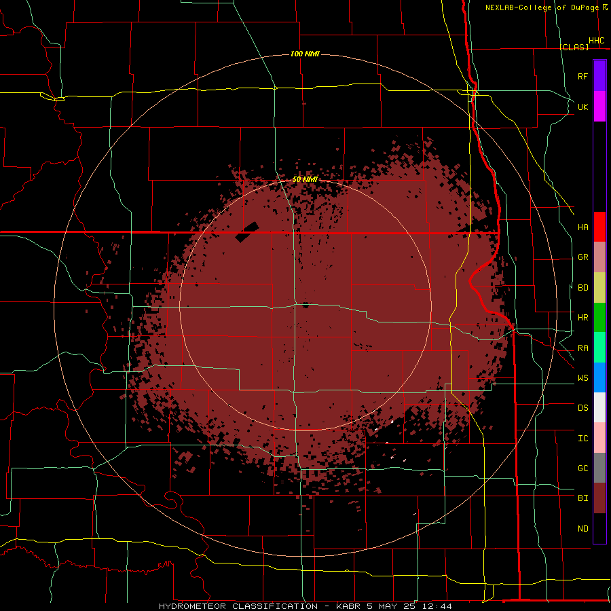Click the "GC" legend label

[x=582, y=468]
